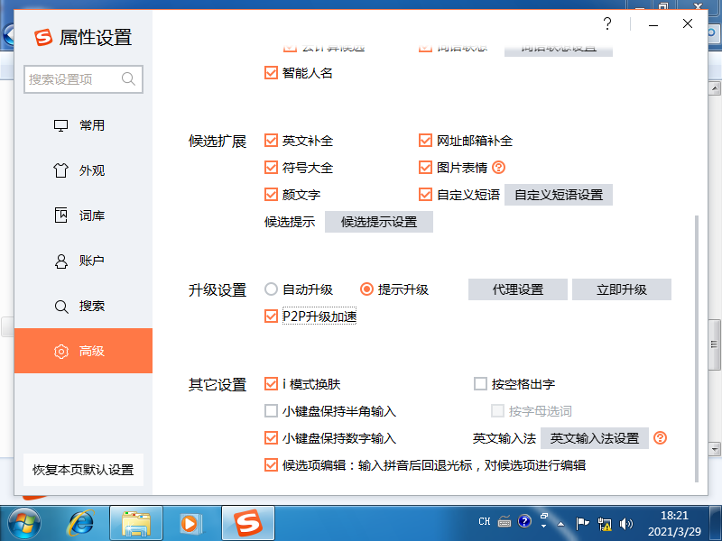Click the Sogou logo beside 属性设置

(x=43, y=37)
